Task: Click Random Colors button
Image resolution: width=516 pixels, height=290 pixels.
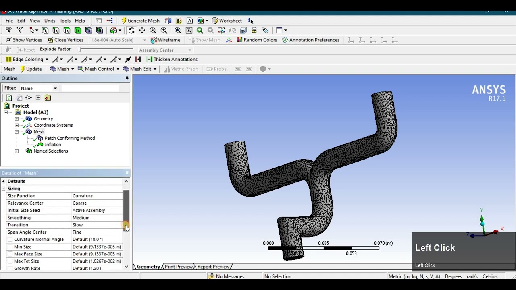Action: click(257, 40)
